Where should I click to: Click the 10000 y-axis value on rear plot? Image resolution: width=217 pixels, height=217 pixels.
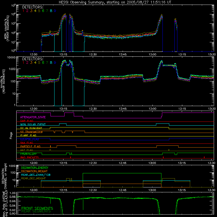pyautogui.click(x=11, y=58)
